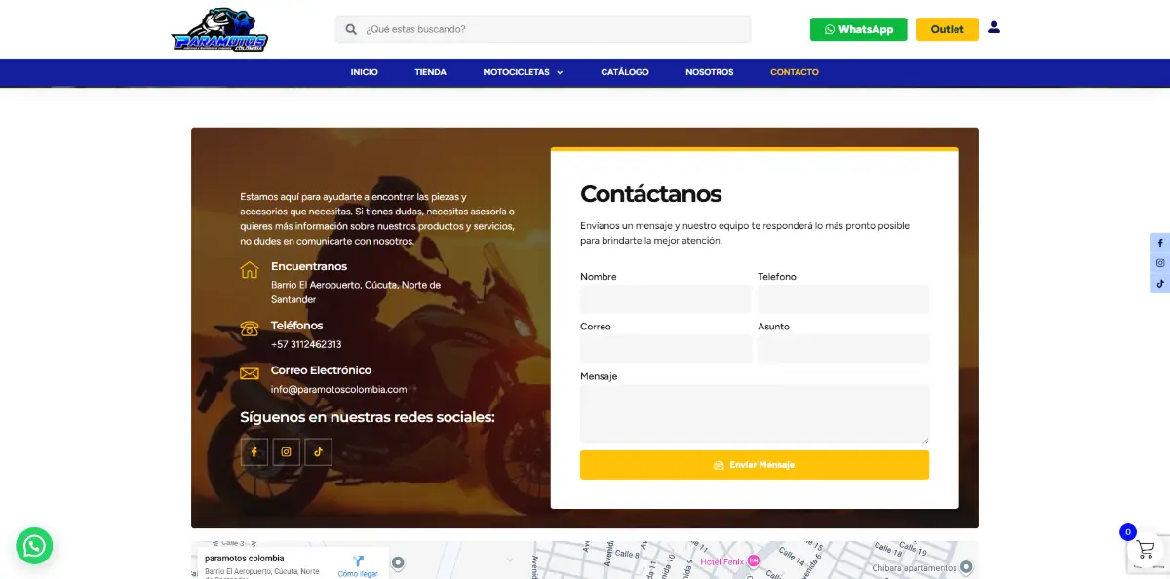The width and height of the screenshot is (1170, 579).
Task: Click the search magnifier icon
Action: pos(351,29)
